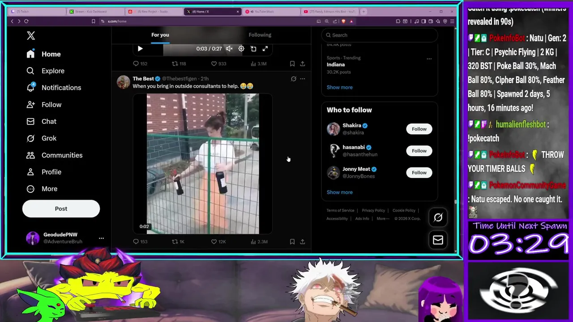View analytics of the 3.1M views post
This screenshot has width=573, height=322.
click(258, 64)
